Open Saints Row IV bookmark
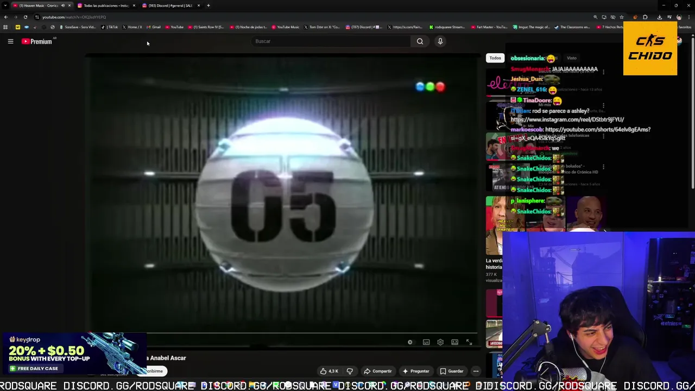Screen dimensions: 695x391 [206, 27]
